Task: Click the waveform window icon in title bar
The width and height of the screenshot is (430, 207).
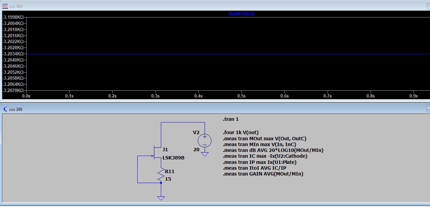Action: pos(5,6)
